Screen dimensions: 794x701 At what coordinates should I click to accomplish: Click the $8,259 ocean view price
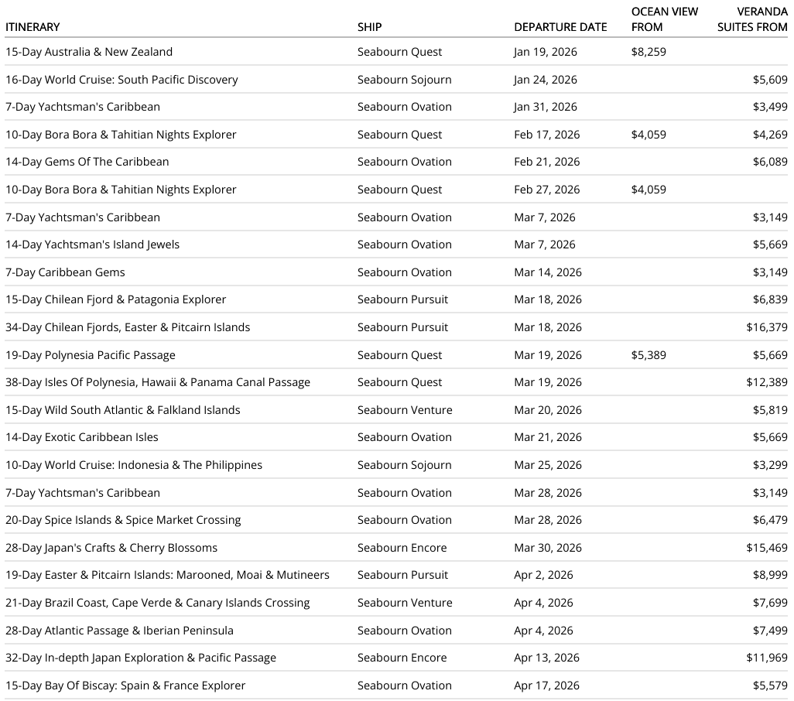coord(649,52)
